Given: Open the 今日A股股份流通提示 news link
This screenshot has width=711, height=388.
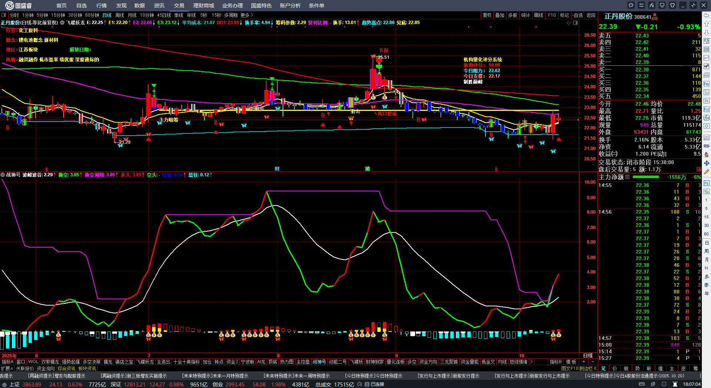Looking at the screenshot, I should (635, 376).
